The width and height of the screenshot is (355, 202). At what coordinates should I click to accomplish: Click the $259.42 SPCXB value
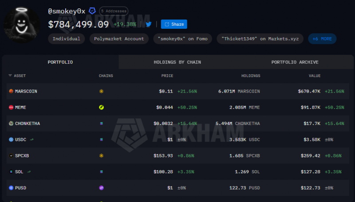pos(310,155)
